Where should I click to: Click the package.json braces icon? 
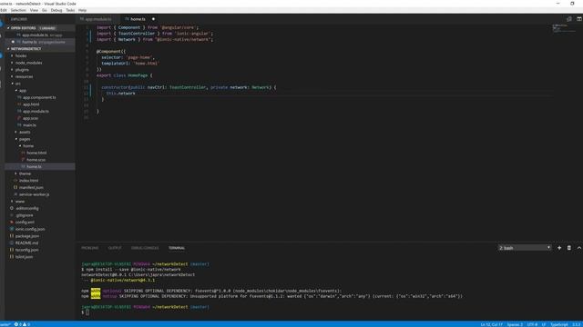[12, 236]
